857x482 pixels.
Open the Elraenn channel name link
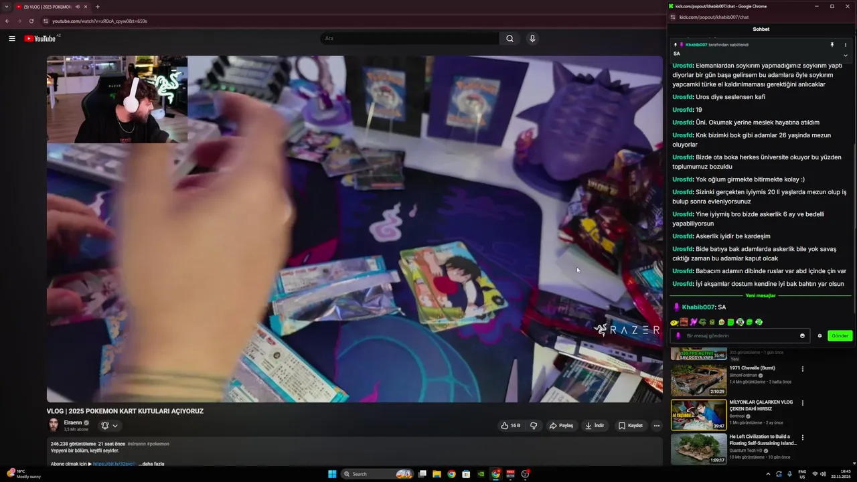(73, 422)
